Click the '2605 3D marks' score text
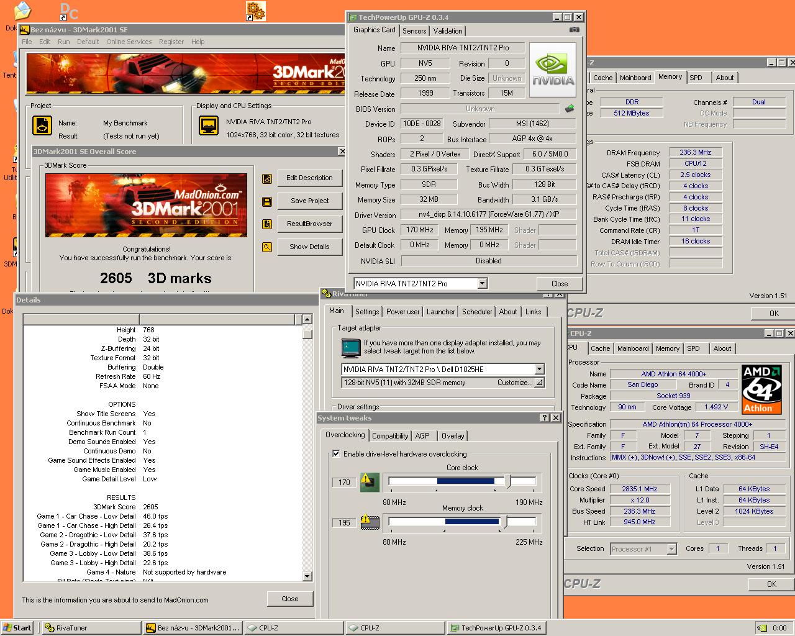Viewport: 795px width, 636px height. pyautogui.click(x=156, y=278)
